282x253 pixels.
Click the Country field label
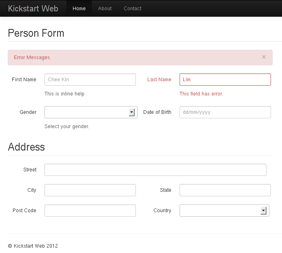click(x=162, y=211)
